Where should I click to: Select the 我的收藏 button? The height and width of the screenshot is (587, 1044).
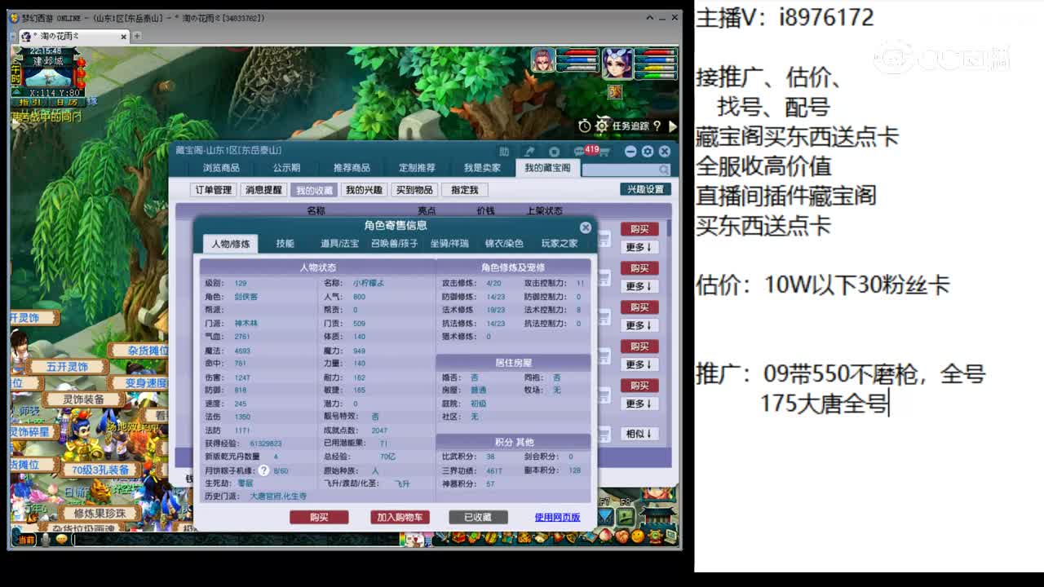(x=314, y=190)
